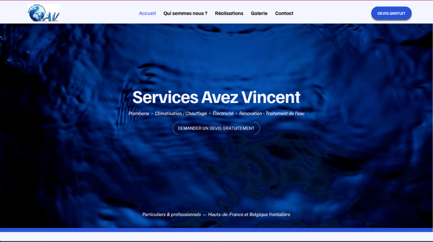Open the Réalisations menu item
The width and height of the screenshot is (433, 242).
(x=229, y=13)
